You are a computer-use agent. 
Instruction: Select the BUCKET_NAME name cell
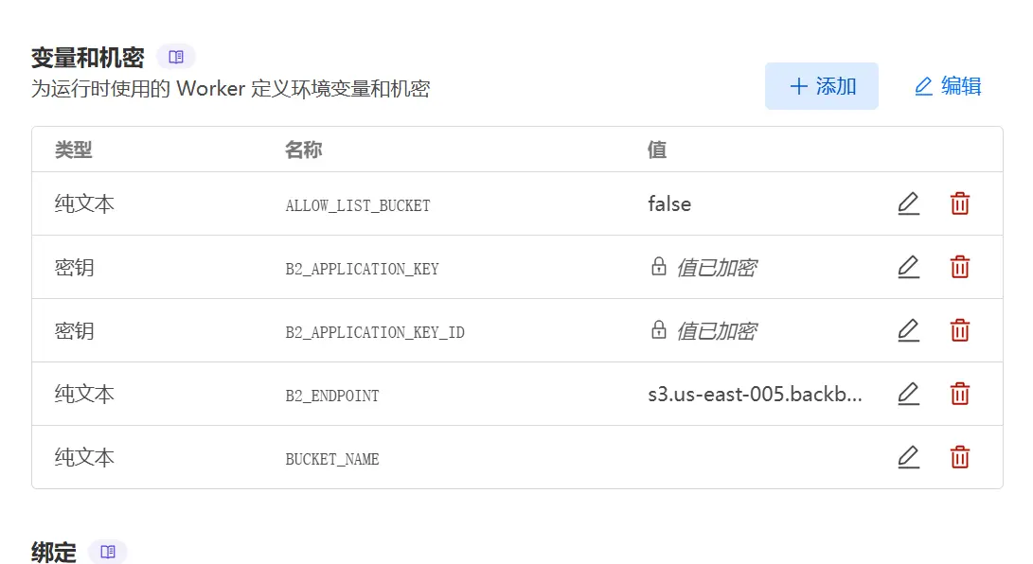click(332, 459)
